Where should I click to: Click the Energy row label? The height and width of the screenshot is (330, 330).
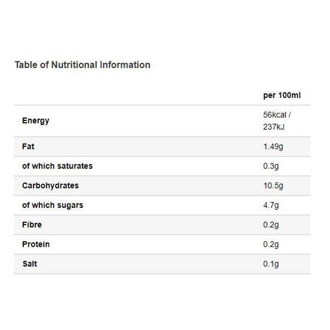tap(35, 121)
